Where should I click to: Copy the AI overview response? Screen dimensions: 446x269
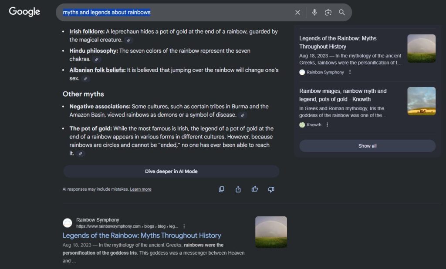pyautogui.click(x=221, y=189)
